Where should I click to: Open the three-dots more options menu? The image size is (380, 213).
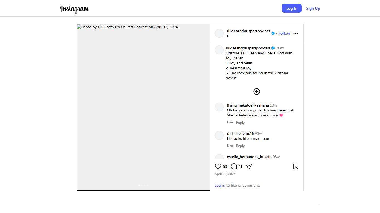[296, 33]
